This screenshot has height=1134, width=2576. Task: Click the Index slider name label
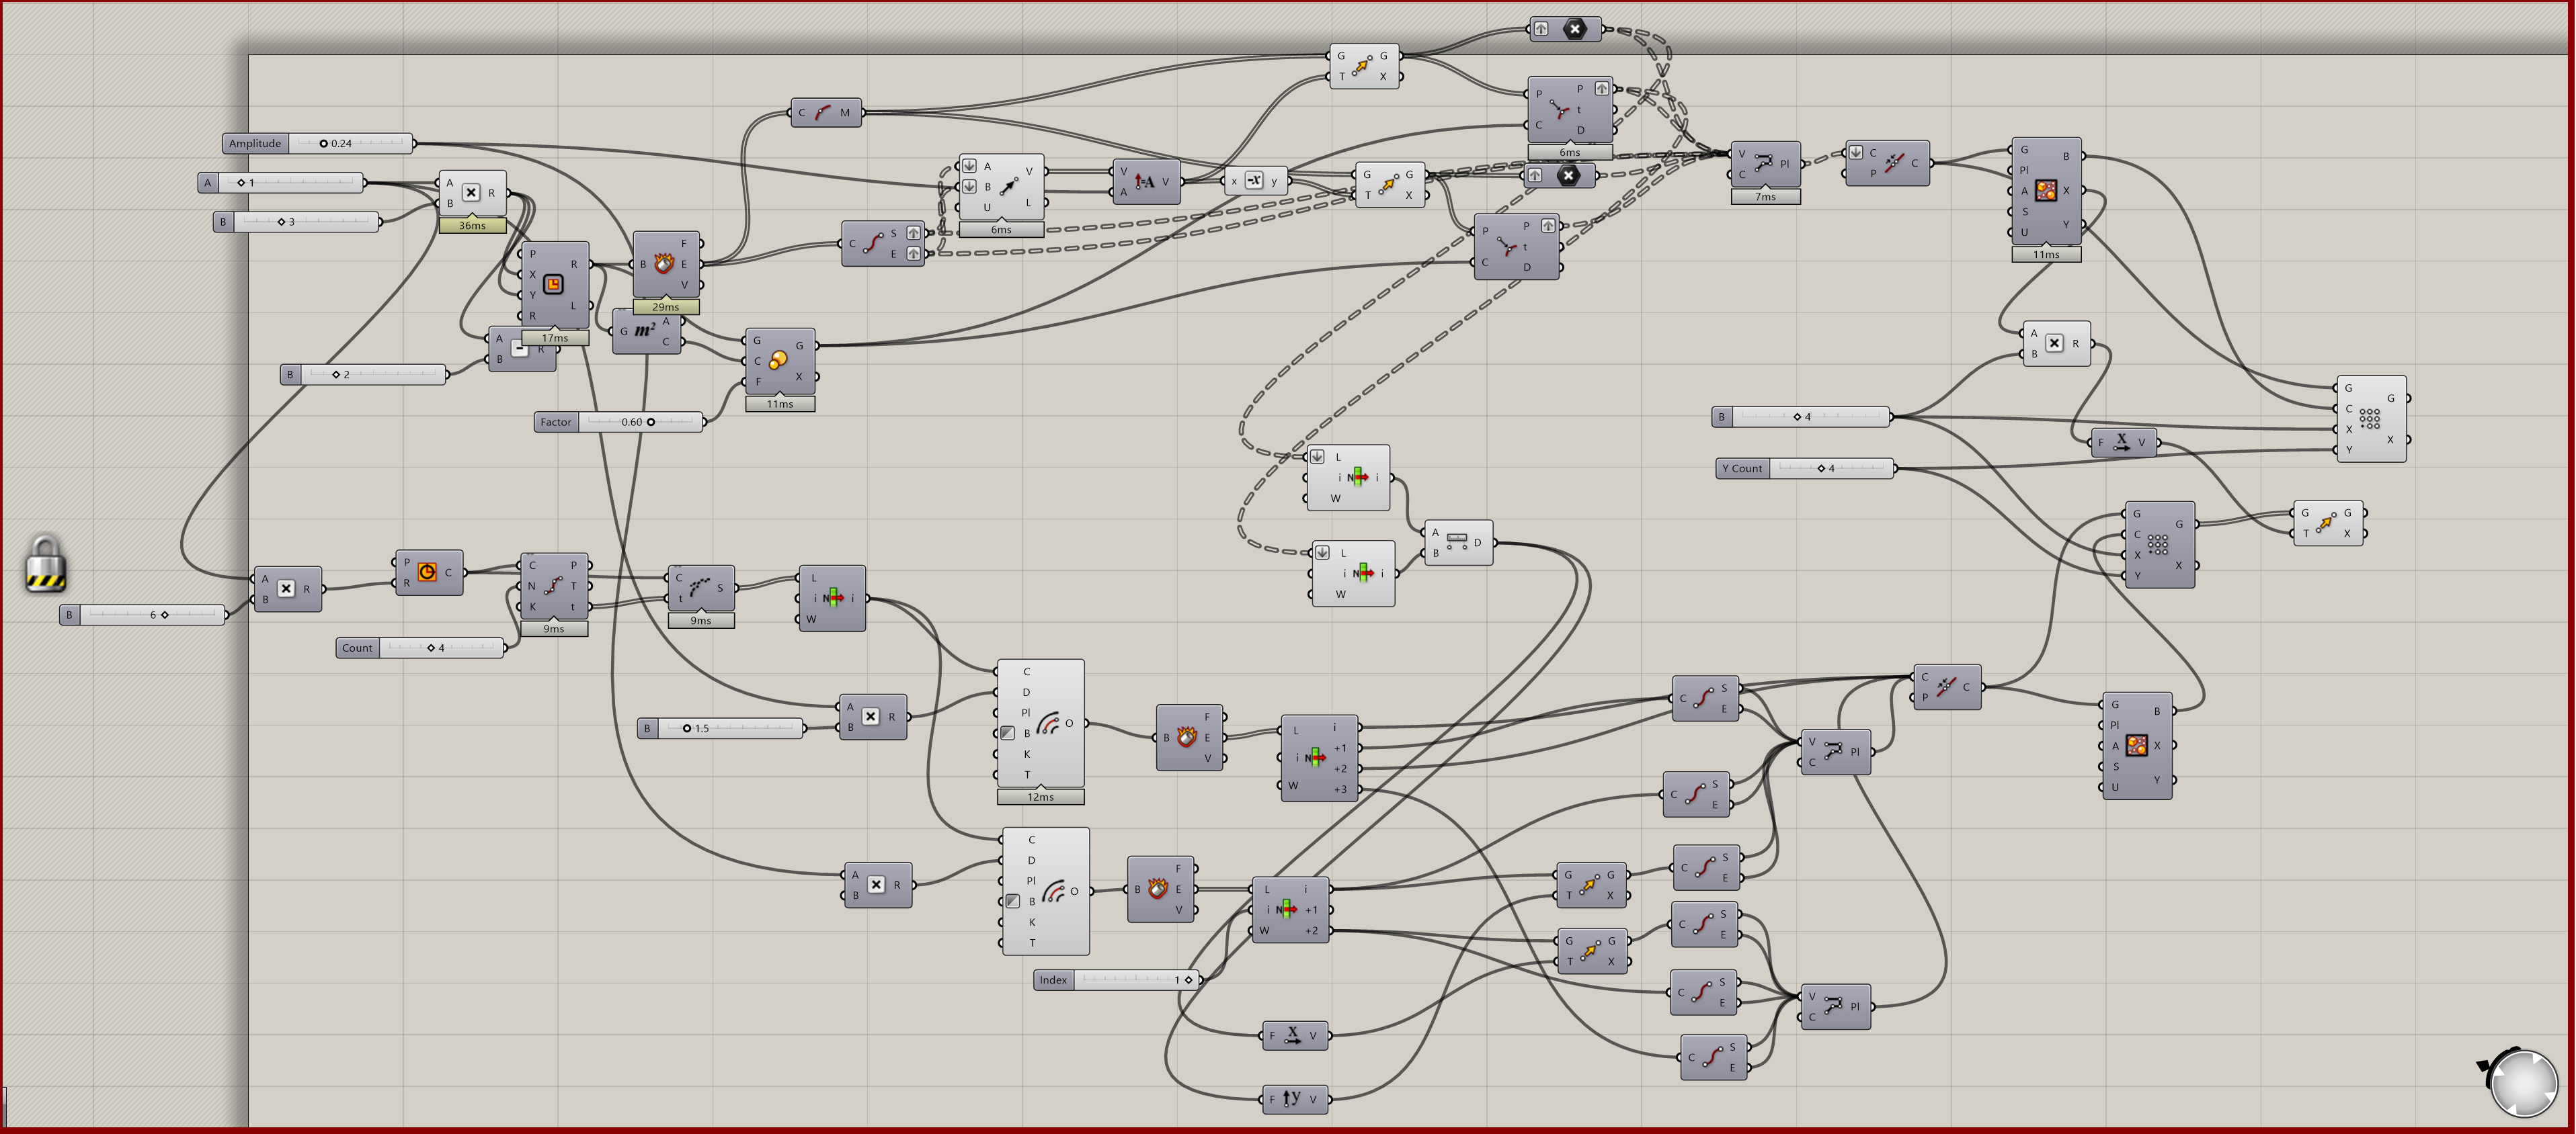click(1053, 980)
